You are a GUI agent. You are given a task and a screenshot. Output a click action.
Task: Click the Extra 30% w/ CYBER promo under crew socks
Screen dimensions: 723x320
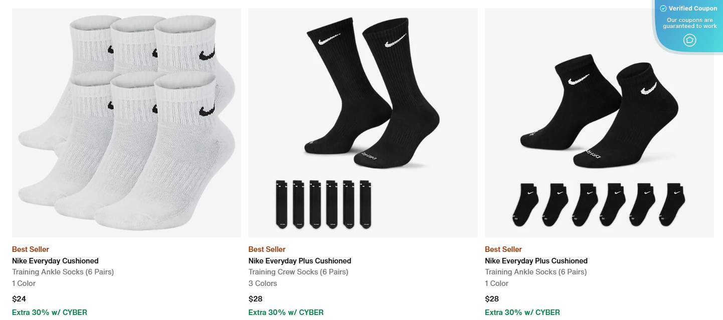click(285, 312)
